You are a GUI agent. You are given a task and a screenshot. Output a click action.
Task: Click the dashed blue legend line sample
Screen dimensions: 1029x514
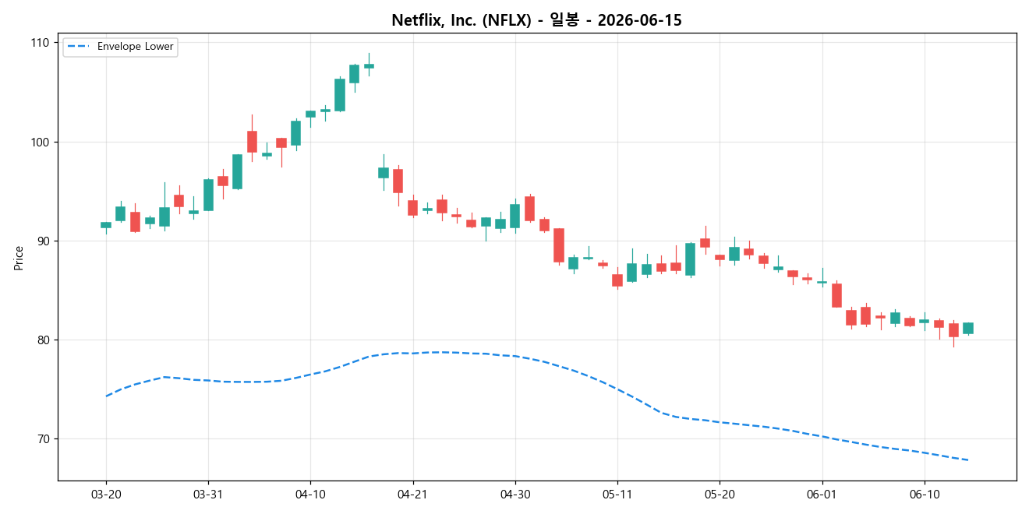tap(80, 47)
